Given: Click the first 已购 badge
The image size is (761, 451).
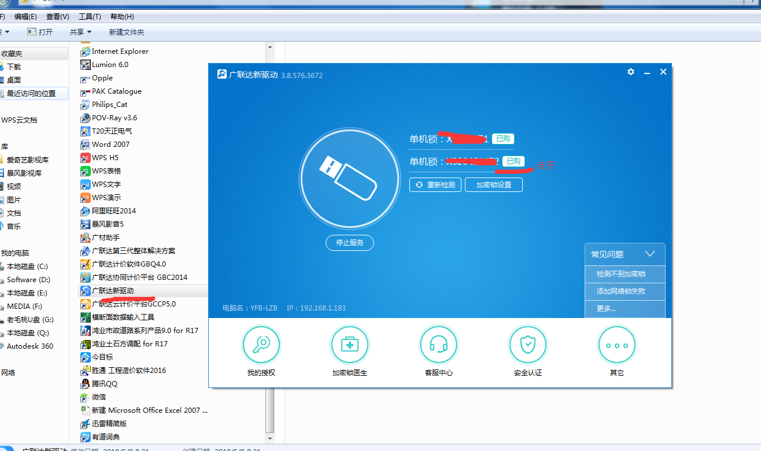Looking at the screenshot, I should coord(503,139).
